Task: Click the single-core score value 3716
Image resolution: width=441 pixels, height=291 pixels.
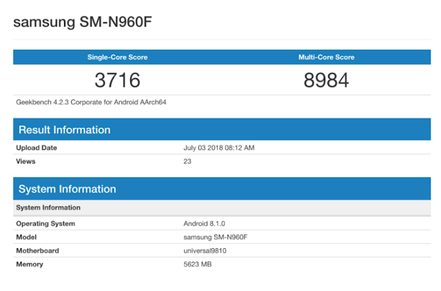Action: 117,80
